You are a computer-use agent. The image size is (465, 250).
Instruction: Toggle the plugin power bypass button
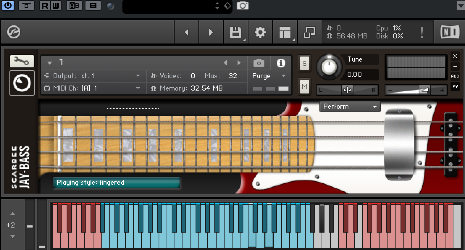coord(8,5)
